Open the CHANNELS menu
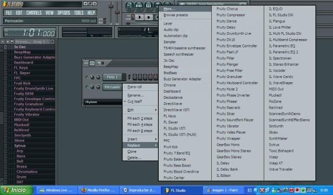The width and height of the screenshot is (333, 195). (34, 12)
